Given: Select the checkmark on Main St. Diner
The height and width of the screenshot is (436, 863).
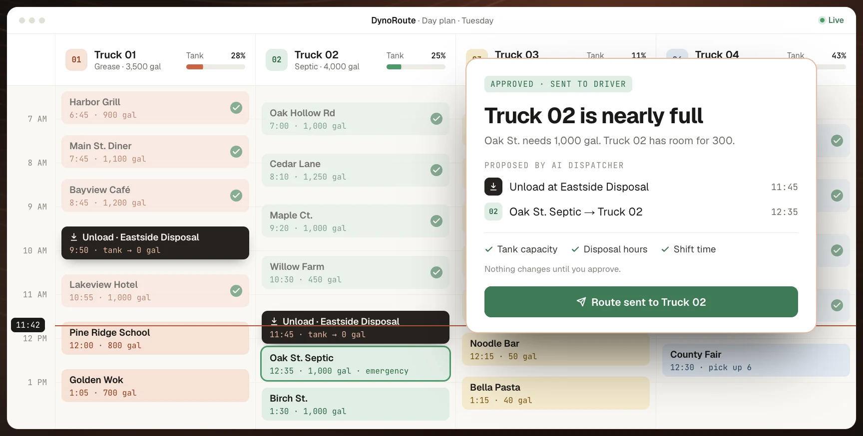Looking at the screenshot, I should pos(236,152).
